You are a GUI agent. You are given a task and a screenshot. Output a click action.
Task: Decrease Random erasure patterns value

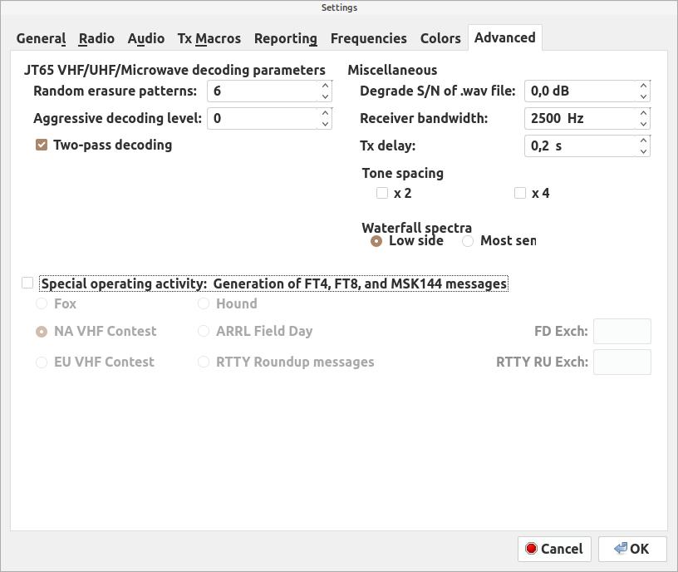click(x=325, y=96)
